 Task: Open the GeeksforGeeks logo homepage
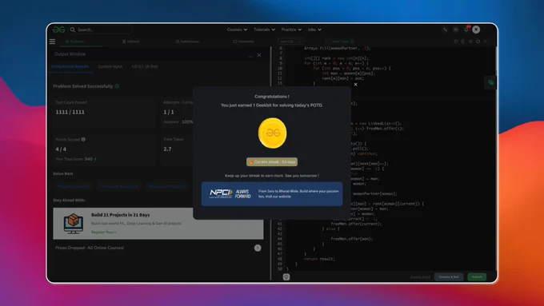tap(58, 30)
